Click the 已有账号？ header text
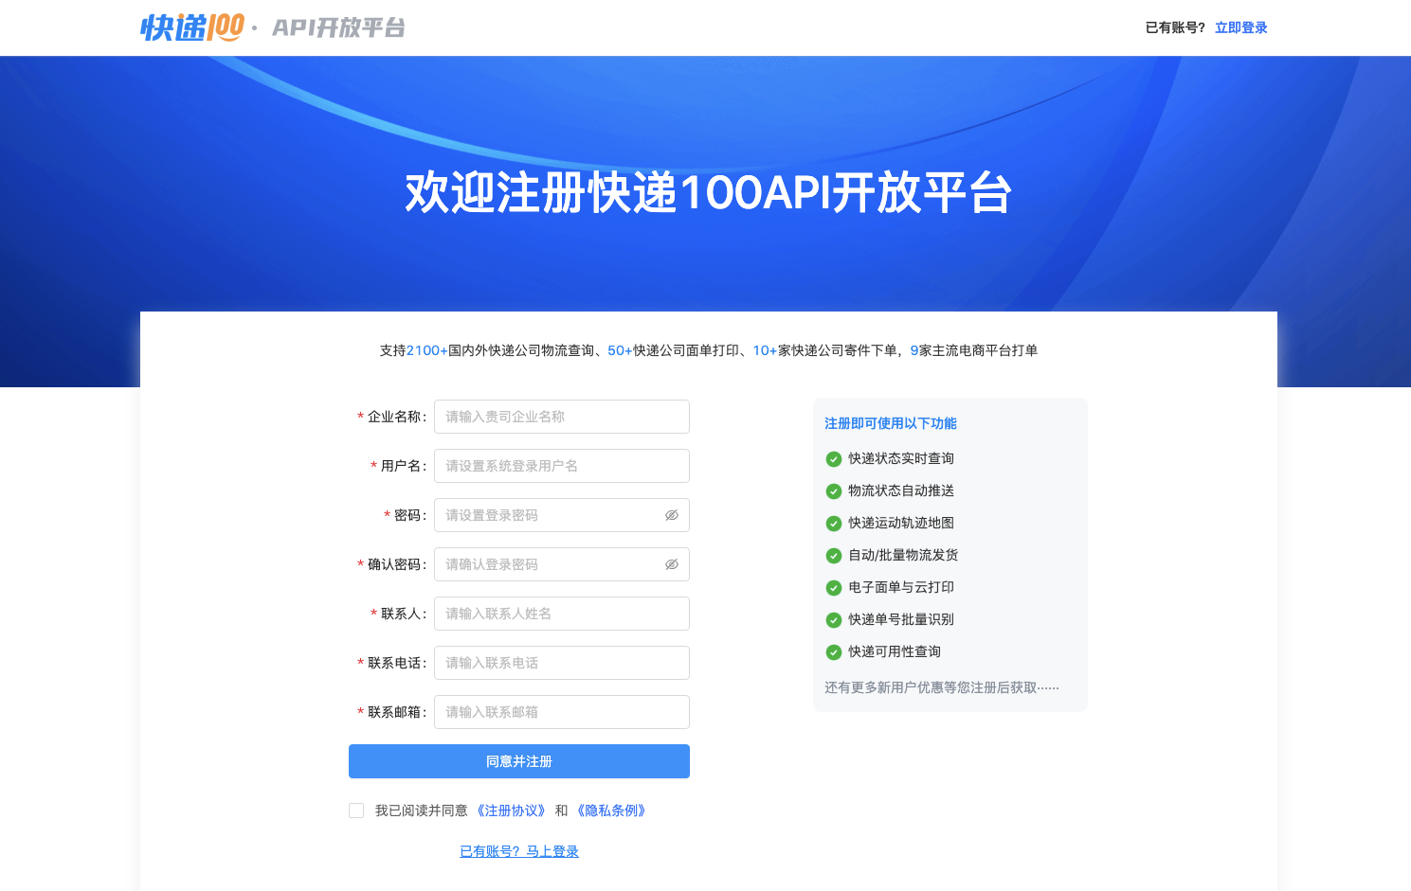Screen dimensions: 1411x891 click(x=1175, y=27)
